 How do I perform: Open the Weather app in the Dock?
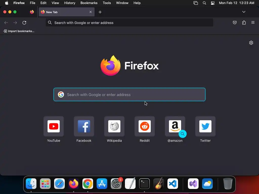tap(207, 184)
